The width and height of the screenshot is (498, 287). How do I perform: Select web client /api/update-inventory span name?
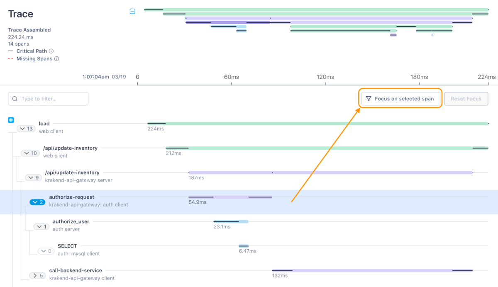(x=71, y=148)
